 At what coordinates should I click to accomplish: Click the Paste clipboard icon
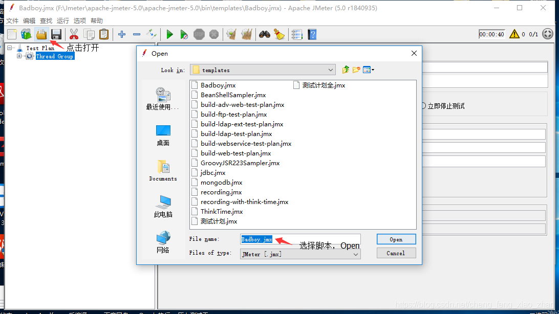[104, 35]
